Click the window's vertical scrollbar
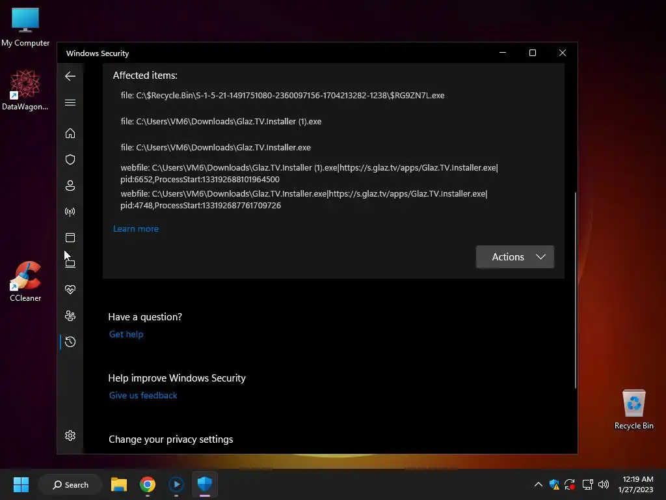The image size is (666, 500). tap(576, 290)
